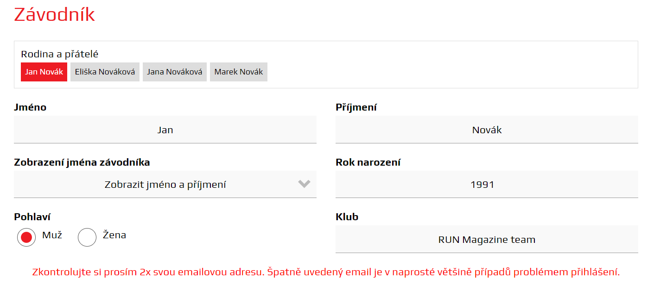Click the chevron arrow in name display dropdown
The height and width of the screenshot is (291, 654).
tap(304, 184)
